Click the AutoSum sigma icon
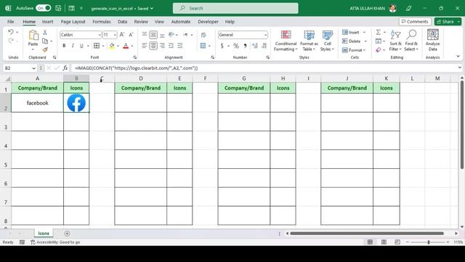 pos(379,32)
